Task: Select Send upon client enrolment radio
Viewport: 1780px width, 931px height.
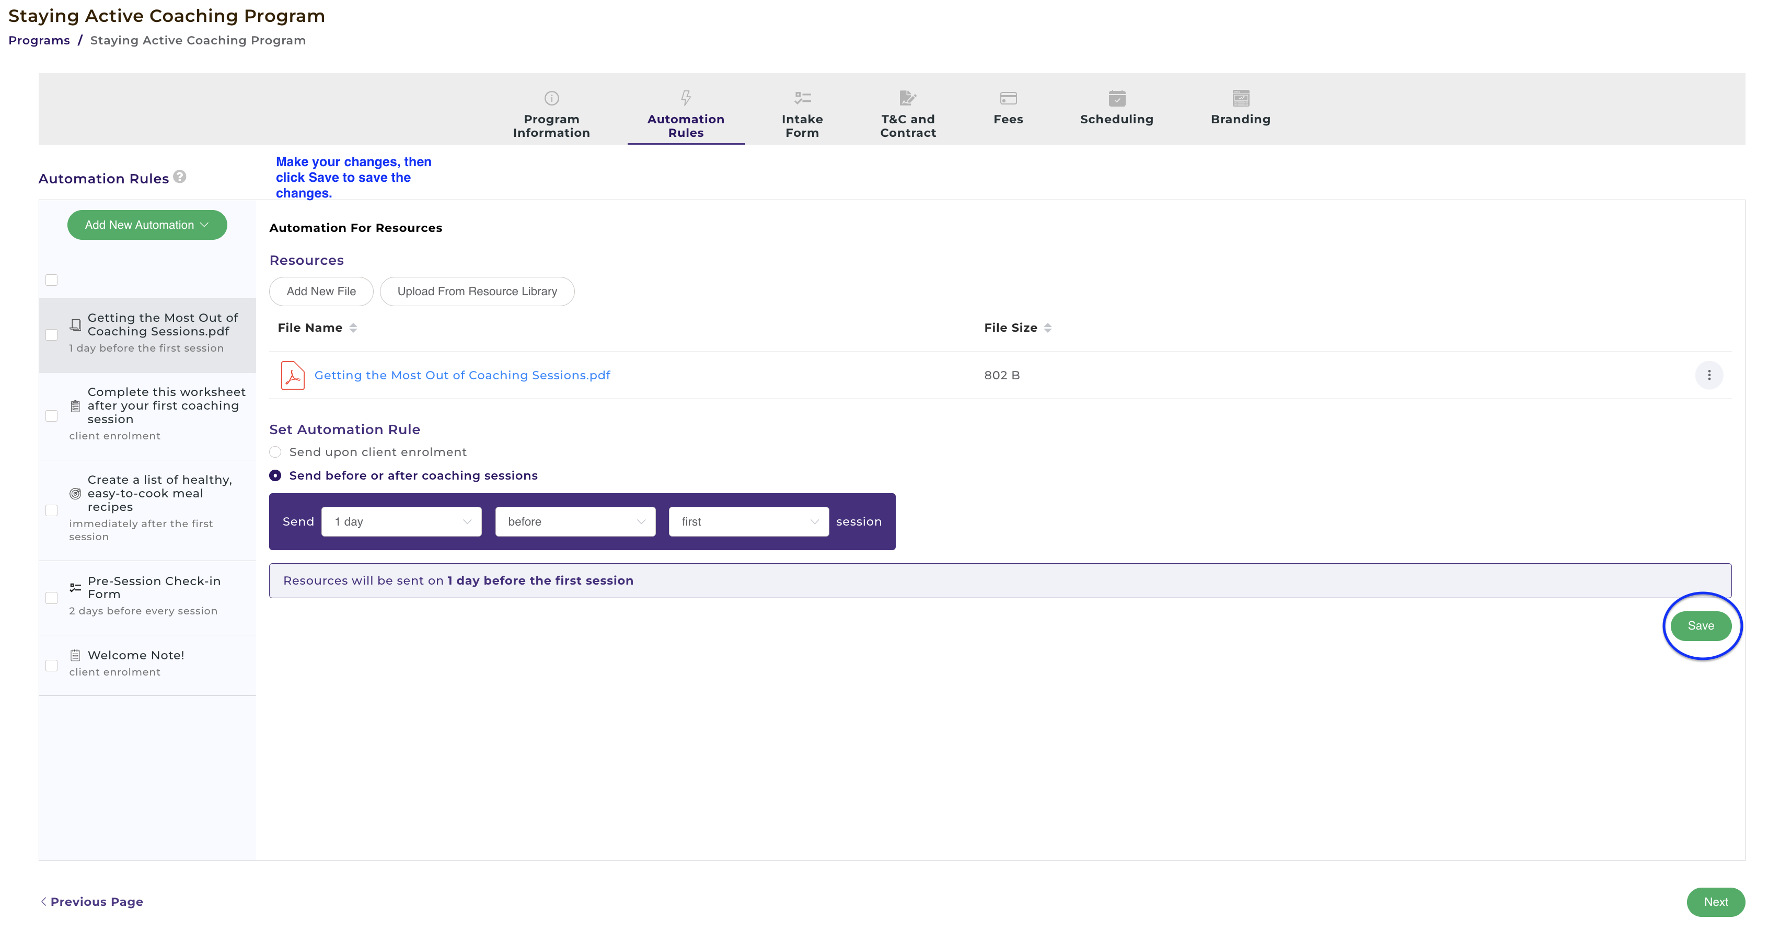Action: coord(275,452)
